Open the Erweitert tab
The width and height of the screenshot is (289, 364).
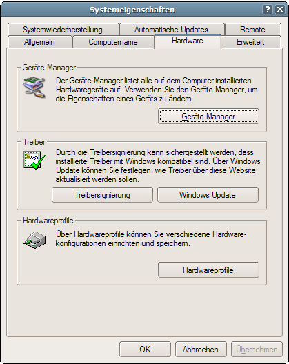click(x=251, y=42)
